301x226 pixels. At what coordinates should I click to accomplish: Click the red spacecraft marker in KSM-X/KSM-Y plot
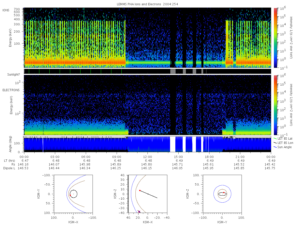coord(70,195)
